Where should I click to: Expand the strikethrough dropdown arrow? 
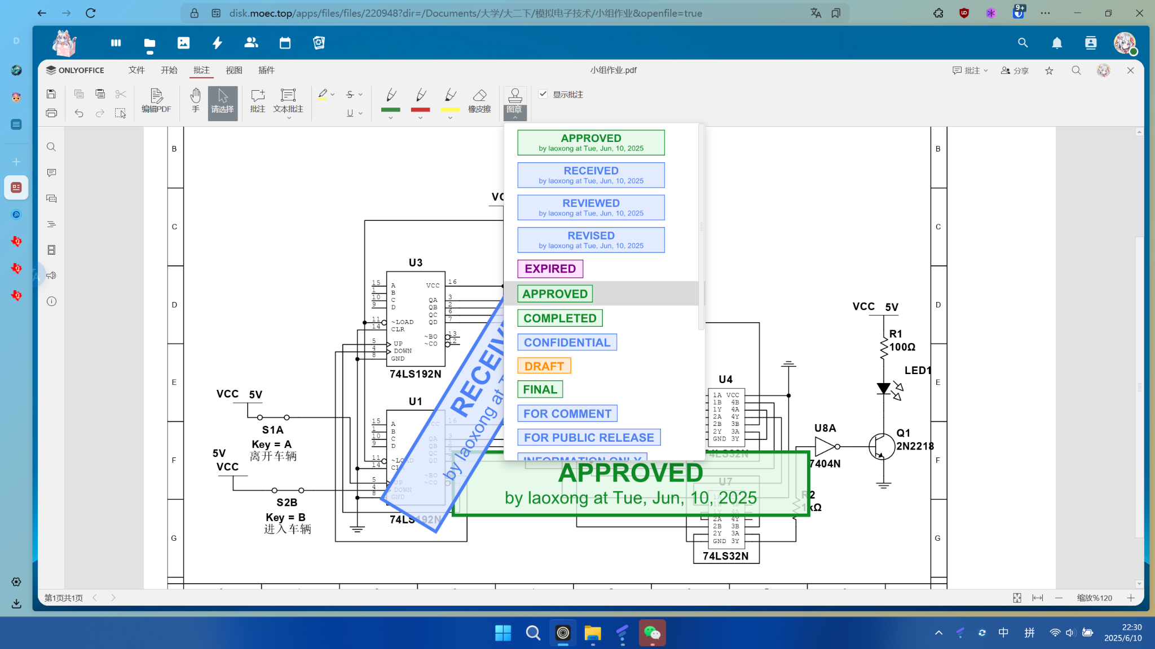tap(361, 94)
